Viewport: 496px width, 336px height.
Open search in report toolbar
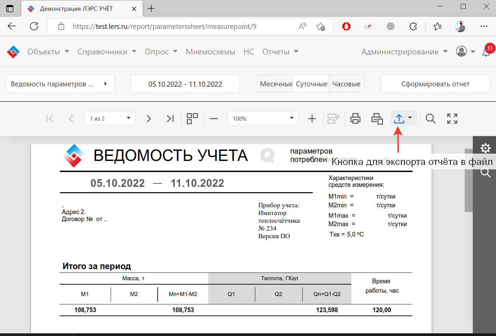(x=430, y=119)
